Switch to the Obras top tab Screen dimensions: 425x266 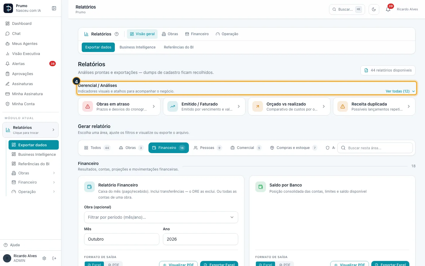click(170, 34)
